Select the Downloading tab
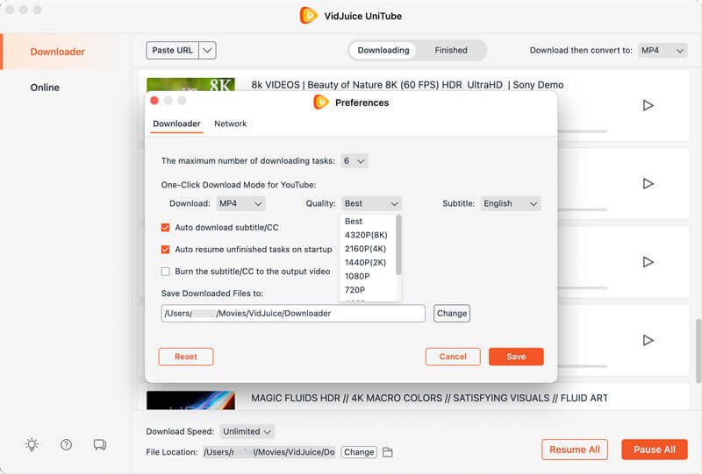 point(383,51)
